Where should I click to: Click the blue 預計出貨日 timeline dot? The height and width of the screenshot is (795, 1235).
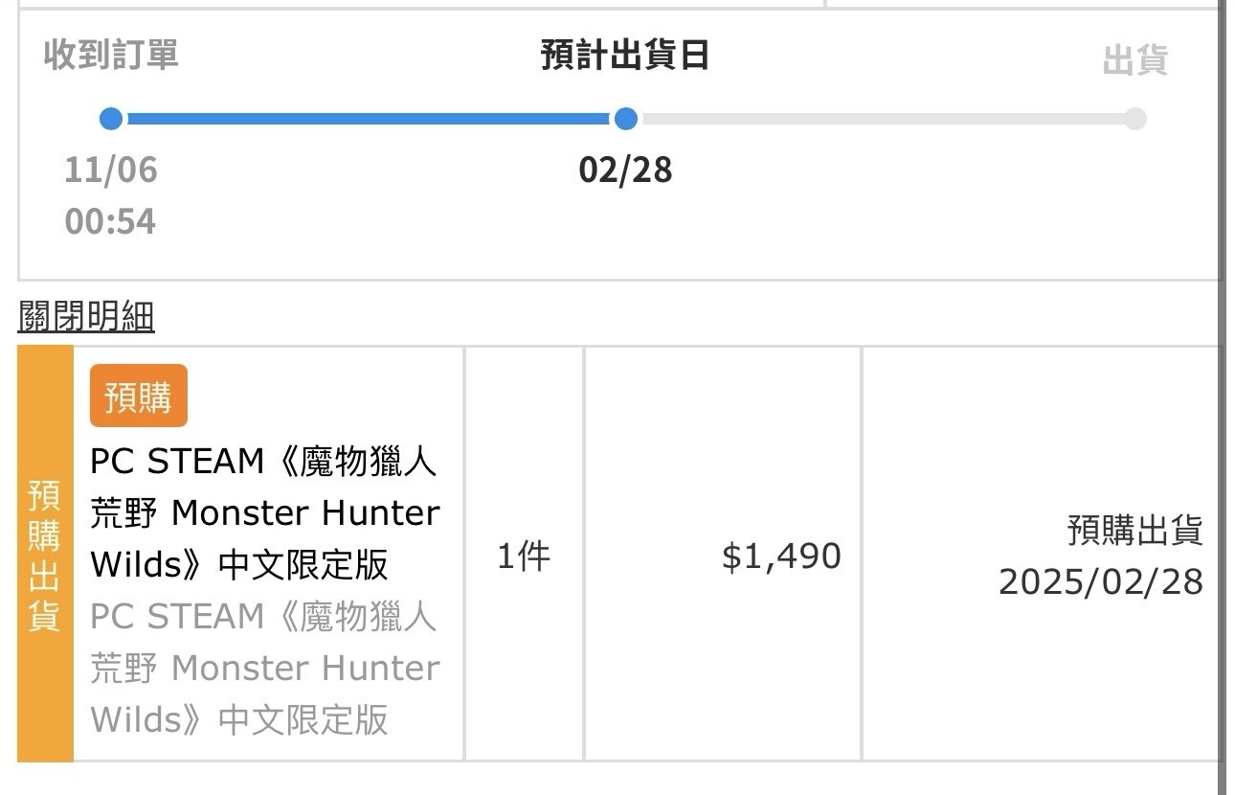tap(625, 119)
